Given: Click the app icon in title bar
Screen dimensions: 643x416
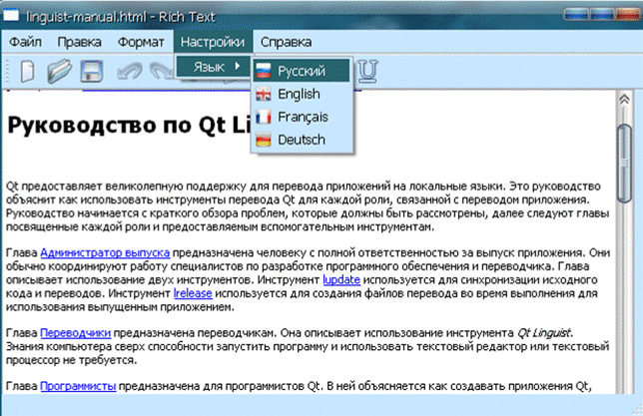Looking at the screenshot, I should pos(11,16).
